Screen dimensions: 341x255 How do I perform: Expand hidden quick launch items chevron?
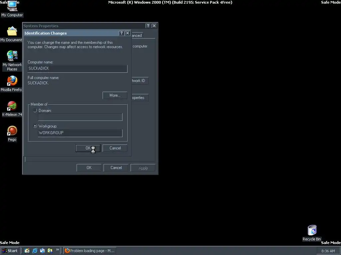(x=57, y=250)
